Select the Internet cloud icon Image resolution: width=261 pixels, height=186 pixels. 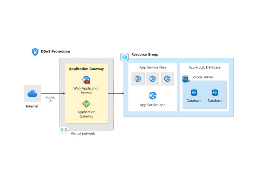[32, 94]
